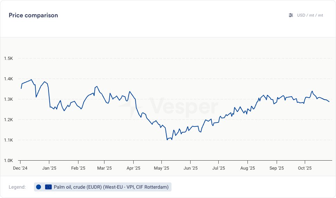The image size is (336, 198).
Task: Click the Oct '25 x-axis label
Action: (x=305, y=168)
